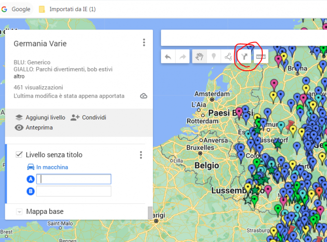The image size is (327, 242).
Task: Click the cloud save status icon
Action: point(144,96)
